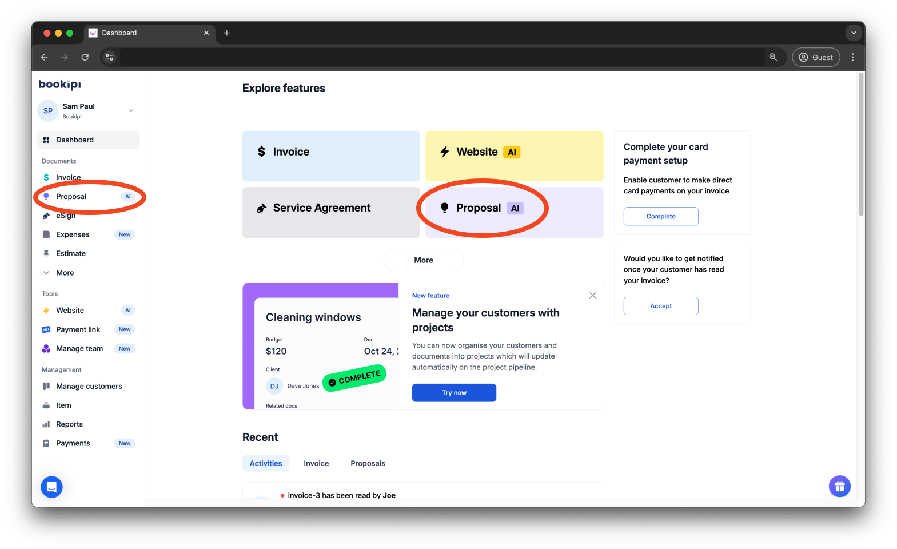
Task: Open the Service Agreement feature card
Action: pyautogui.click(x=331, y=213)
